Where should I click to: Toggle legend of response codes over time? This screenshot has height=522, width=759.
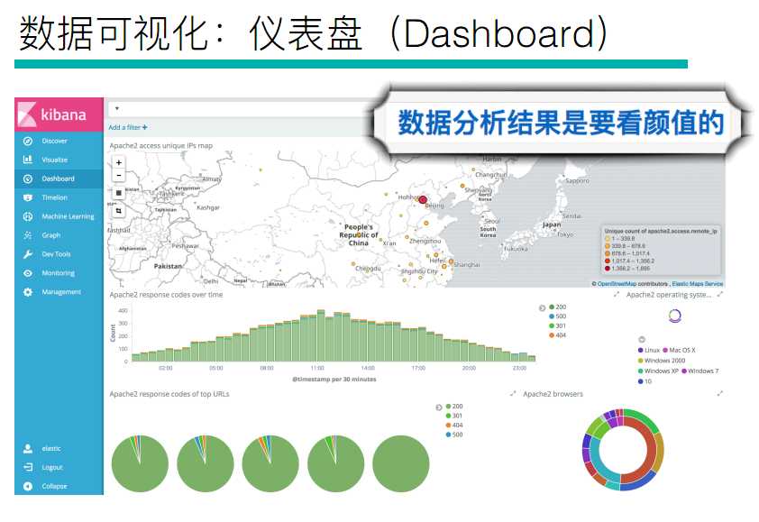tap(542, 307)
